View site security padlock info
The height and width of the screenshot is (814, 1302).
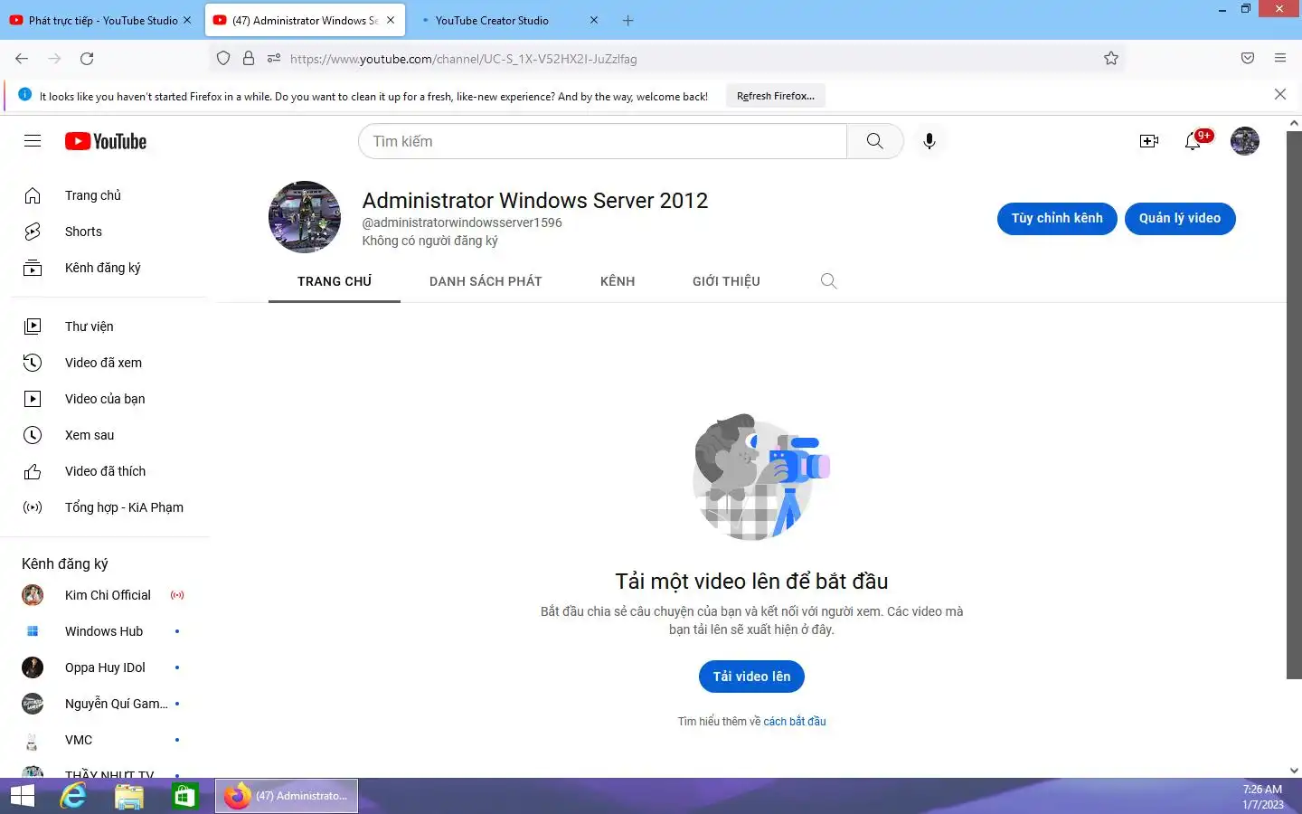(x=249, y=59)
